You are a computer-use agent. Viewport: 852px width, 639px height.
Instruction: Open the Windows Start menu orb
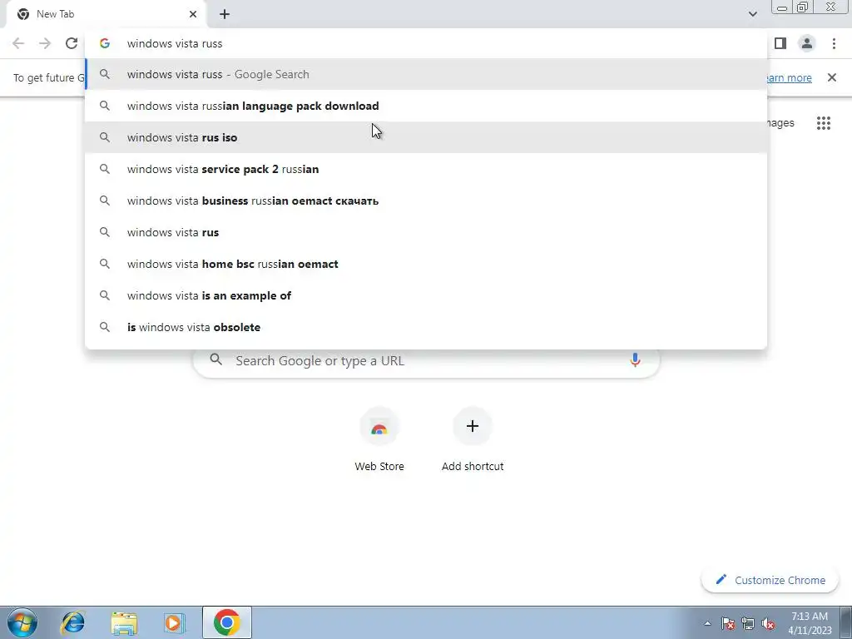22,622
